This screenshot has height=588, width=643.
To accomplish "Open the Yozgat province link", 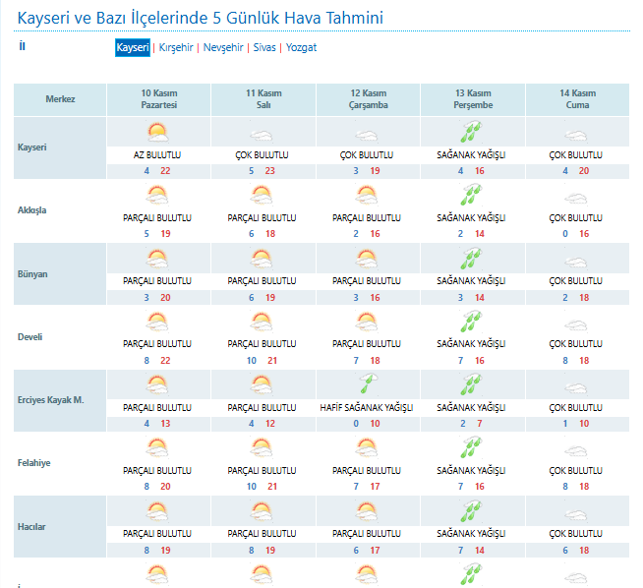I will (301, 47).
